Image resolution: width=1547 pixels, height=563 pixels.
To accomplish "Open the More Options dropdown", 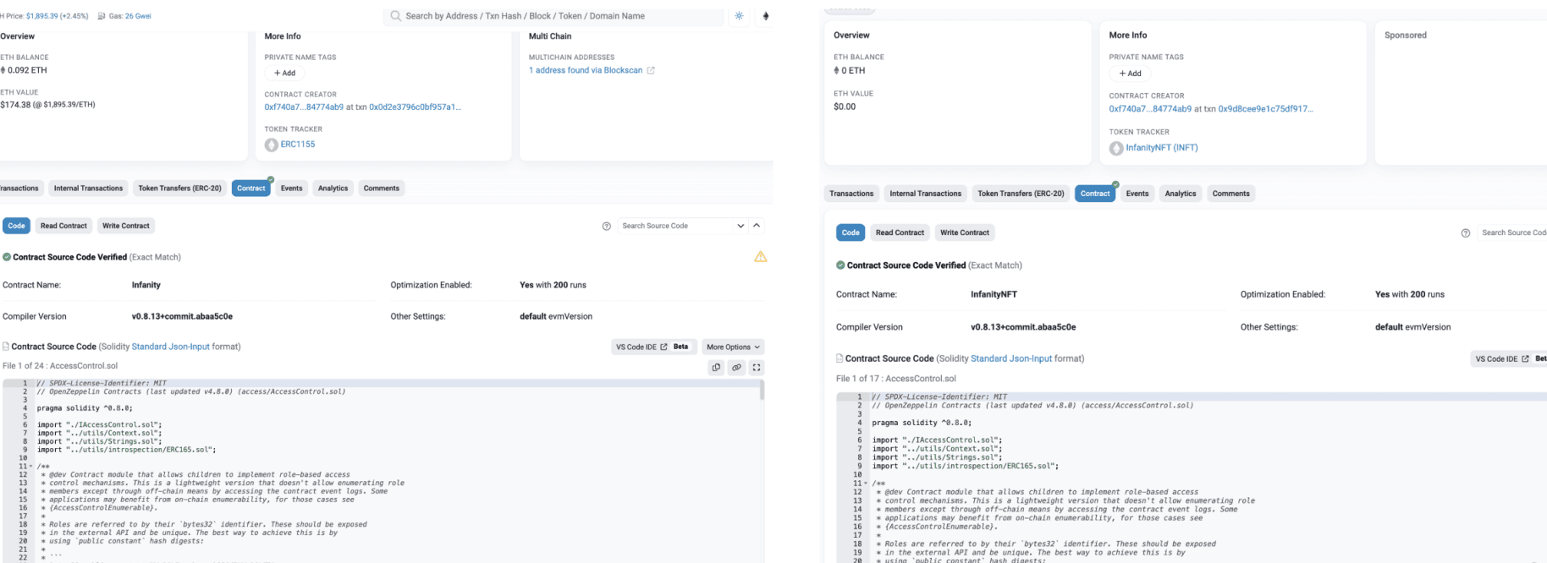I will (x=733, y=347).
